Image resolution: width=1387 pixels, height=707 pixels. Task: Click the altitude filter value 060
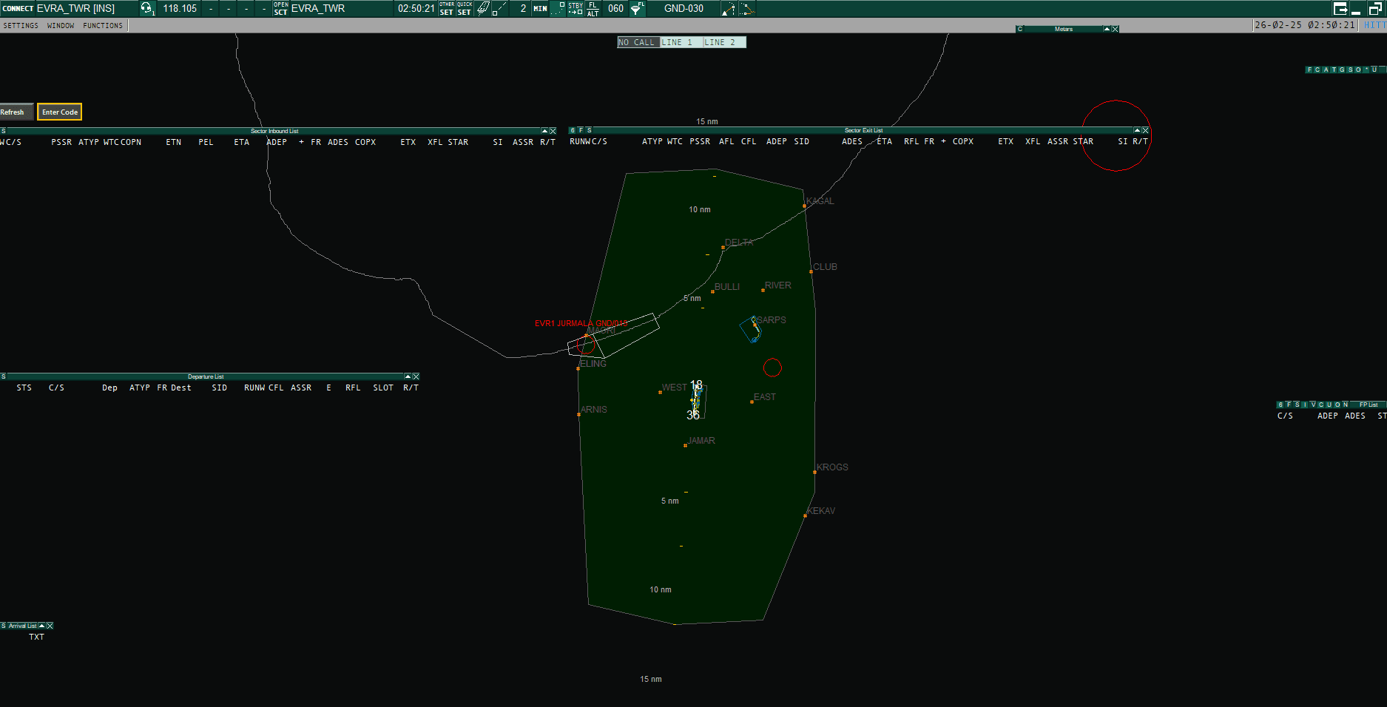coord(615,8)
